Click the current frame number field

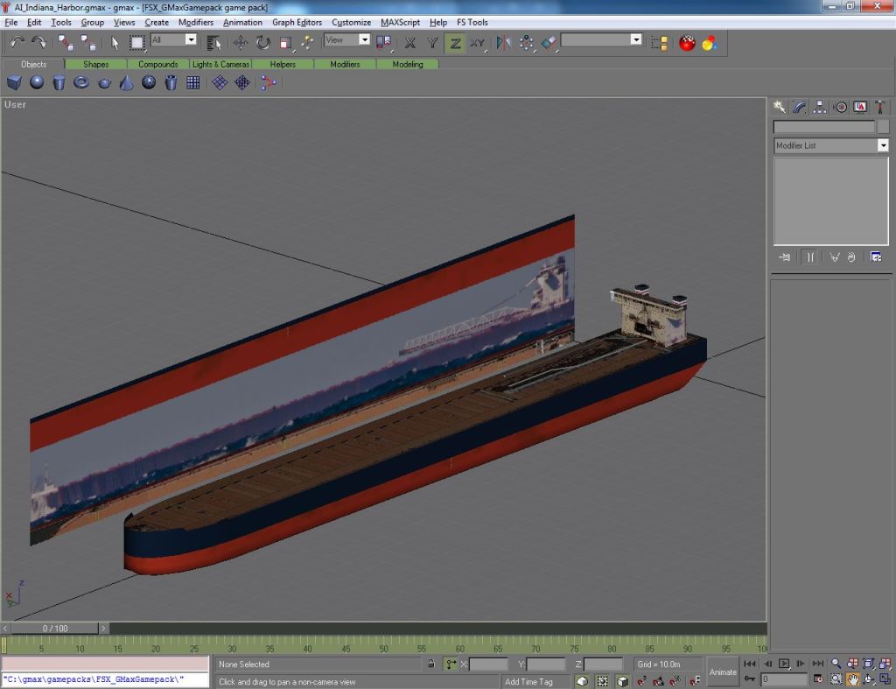click(x=784, y=679)
